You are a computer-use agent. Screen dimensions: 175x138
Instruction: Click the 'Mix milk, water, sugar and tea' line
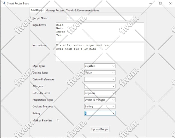tap(82, 45)
